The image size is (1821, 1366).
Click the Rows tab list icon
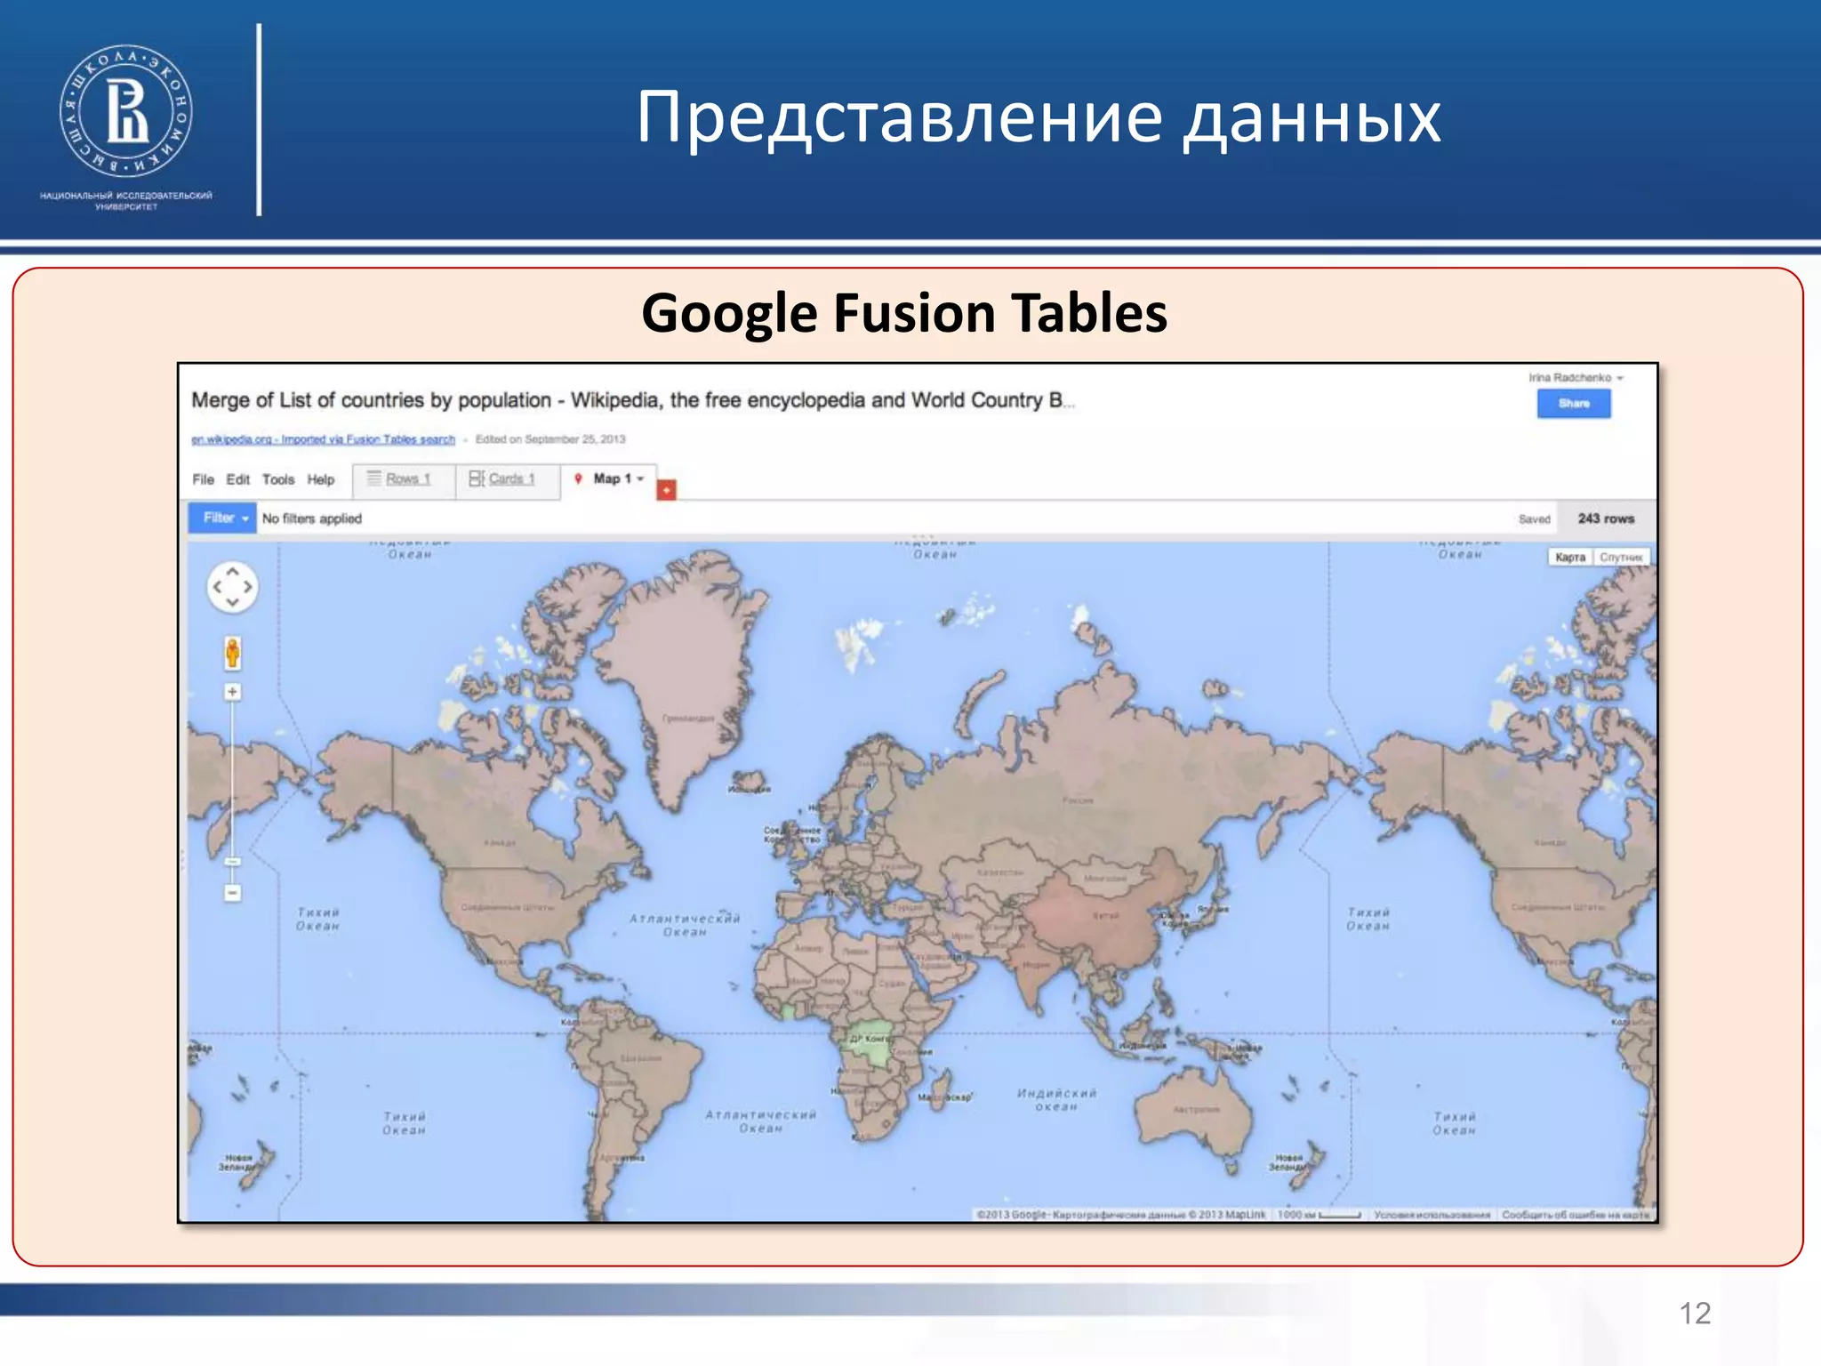tap(374, 478)
